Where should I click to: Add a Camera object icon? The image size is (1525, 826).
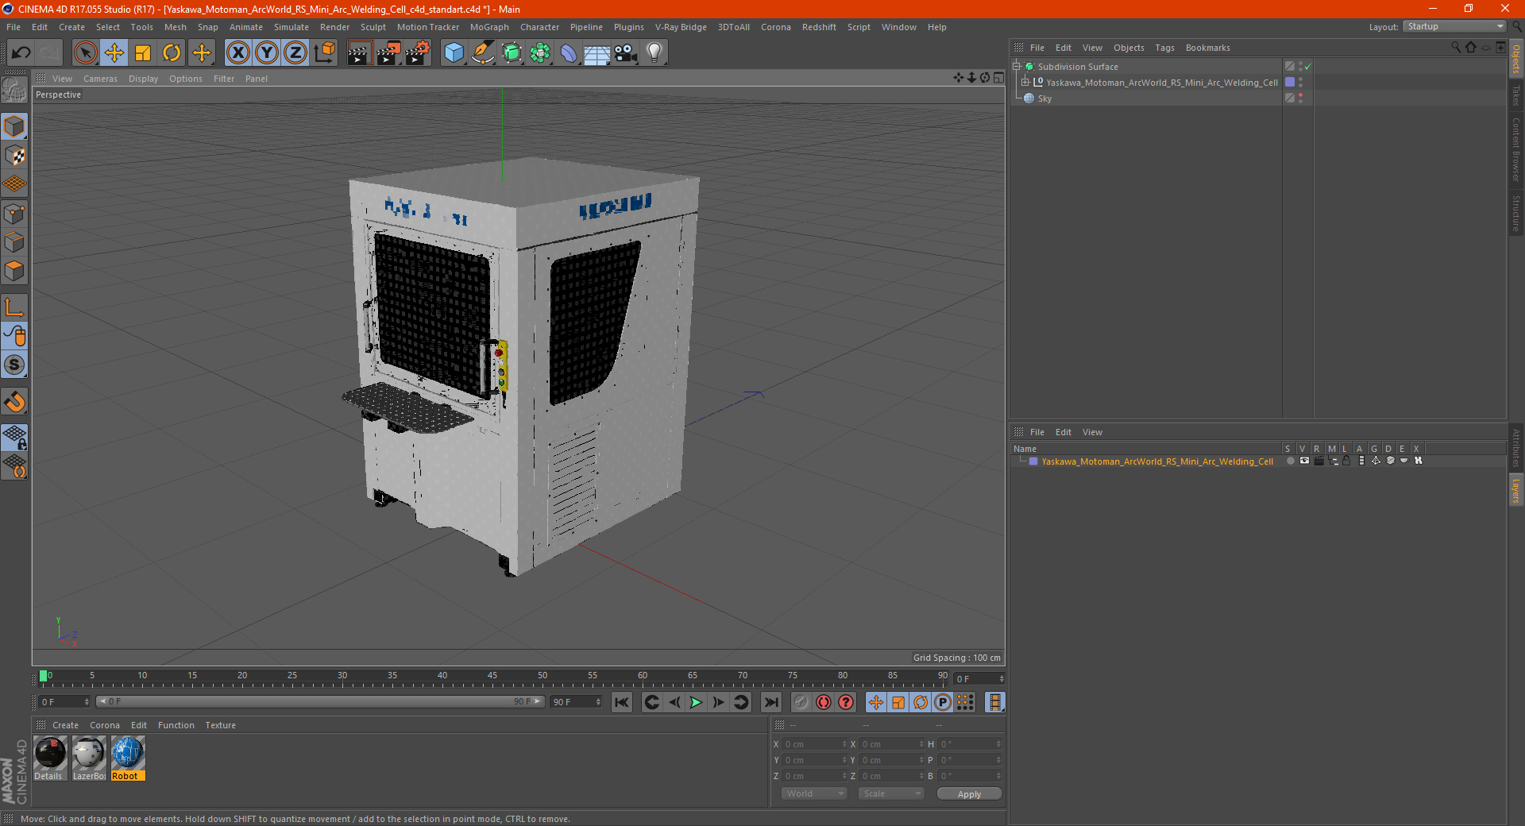(x=625, y=53)
